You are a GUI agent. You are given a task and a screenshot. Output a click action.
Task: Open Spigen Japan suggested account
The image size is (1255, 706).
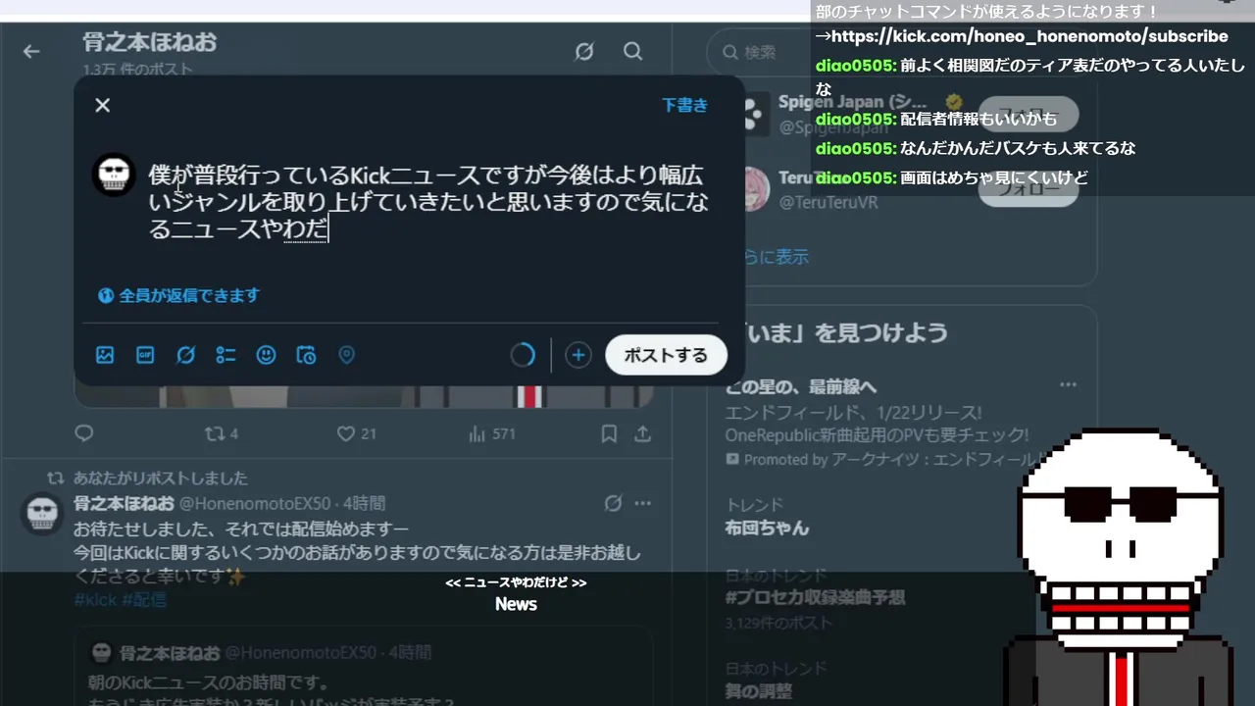pos(851,102)
